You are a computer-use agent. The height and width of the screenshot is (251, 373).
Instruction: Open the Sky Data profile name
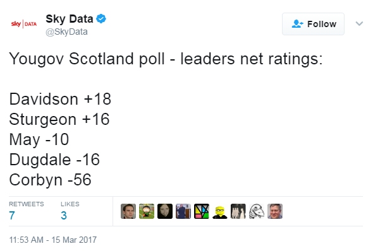point(69,19)
